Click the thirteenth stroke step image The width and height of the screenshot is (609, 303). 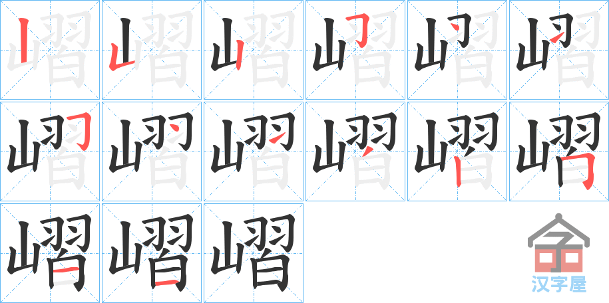(x=50, y=253)
